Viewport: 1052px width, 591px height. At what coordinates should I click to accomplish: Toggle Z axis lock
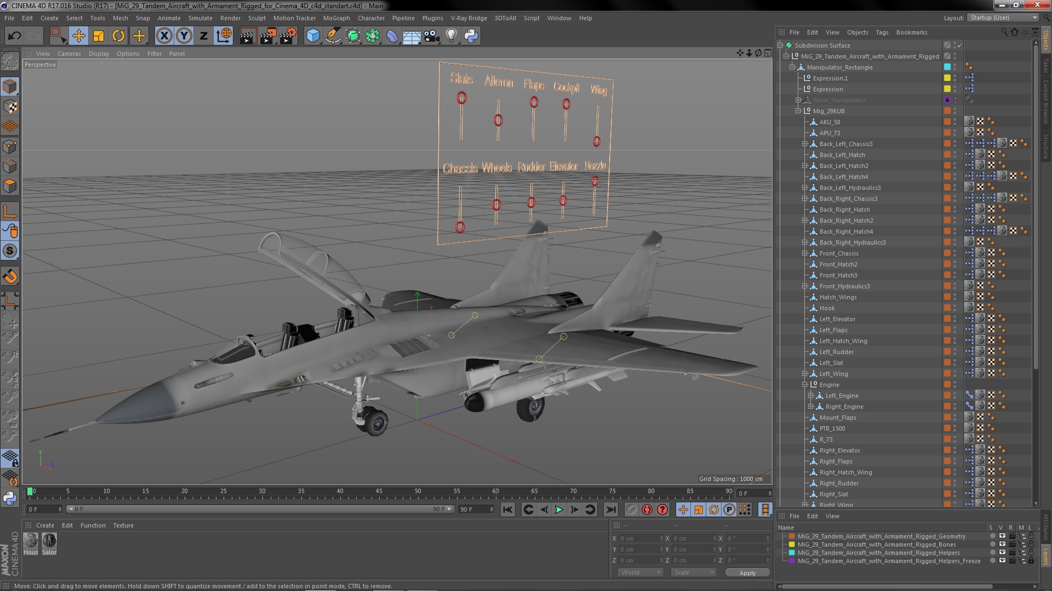(204, 36)
